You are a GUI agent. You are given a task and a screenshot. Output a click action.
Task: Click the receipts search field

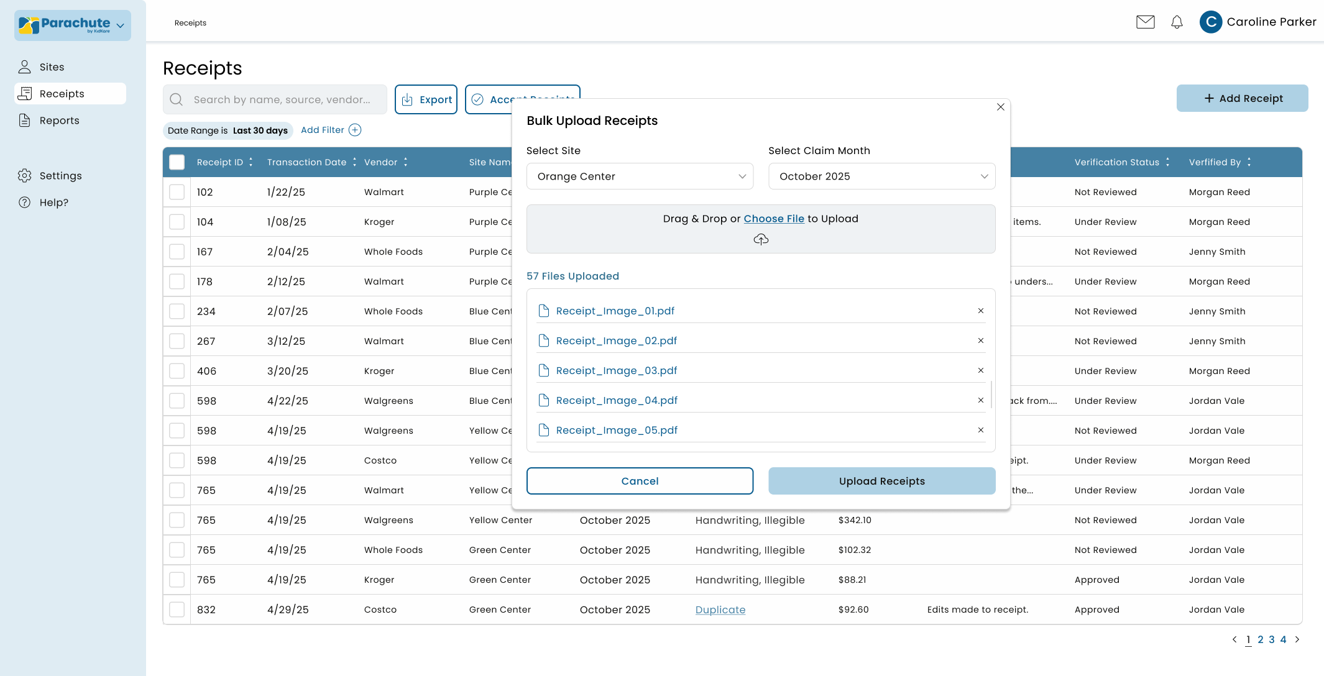(x=282, y=99)
